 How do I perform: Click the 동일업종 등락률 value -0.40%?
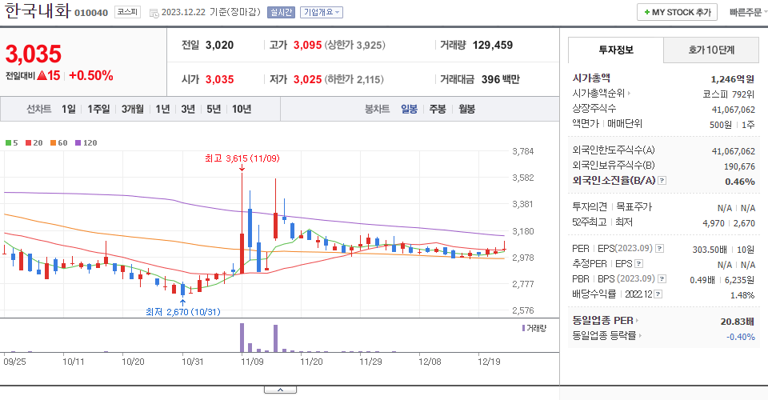(741, 337)
